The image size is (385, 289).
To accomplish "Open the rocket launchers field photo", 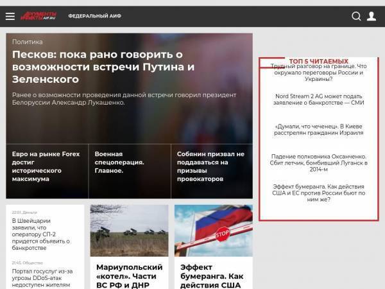I will (x=129, y=231).
